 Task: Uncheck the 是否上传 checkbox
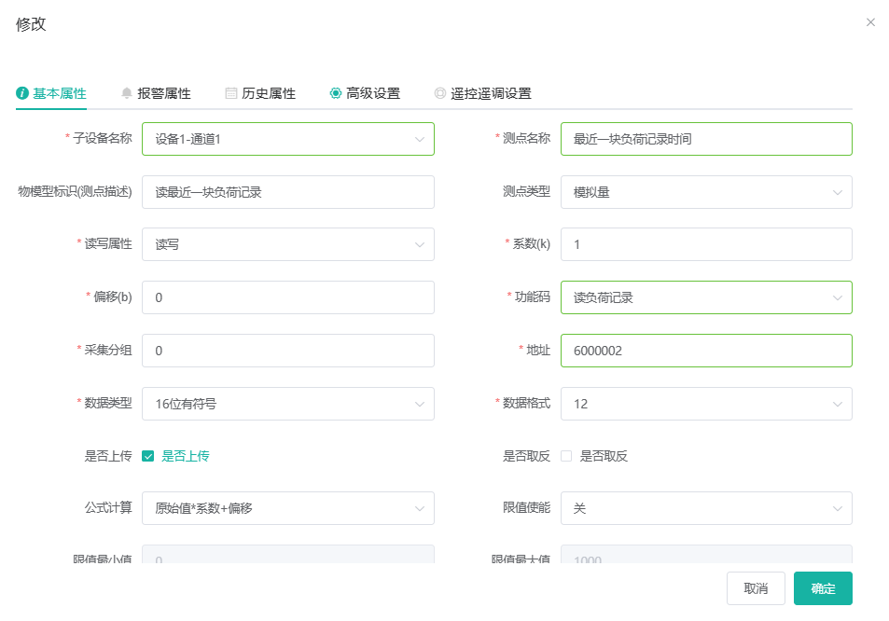pos(148,456)
